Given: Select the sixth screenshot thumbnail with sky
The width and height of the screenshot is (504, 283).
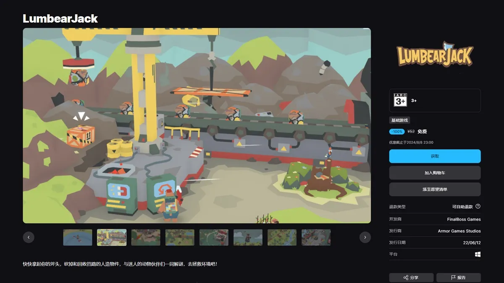Looking at the screenshot, I should click(x=248, y=237).
